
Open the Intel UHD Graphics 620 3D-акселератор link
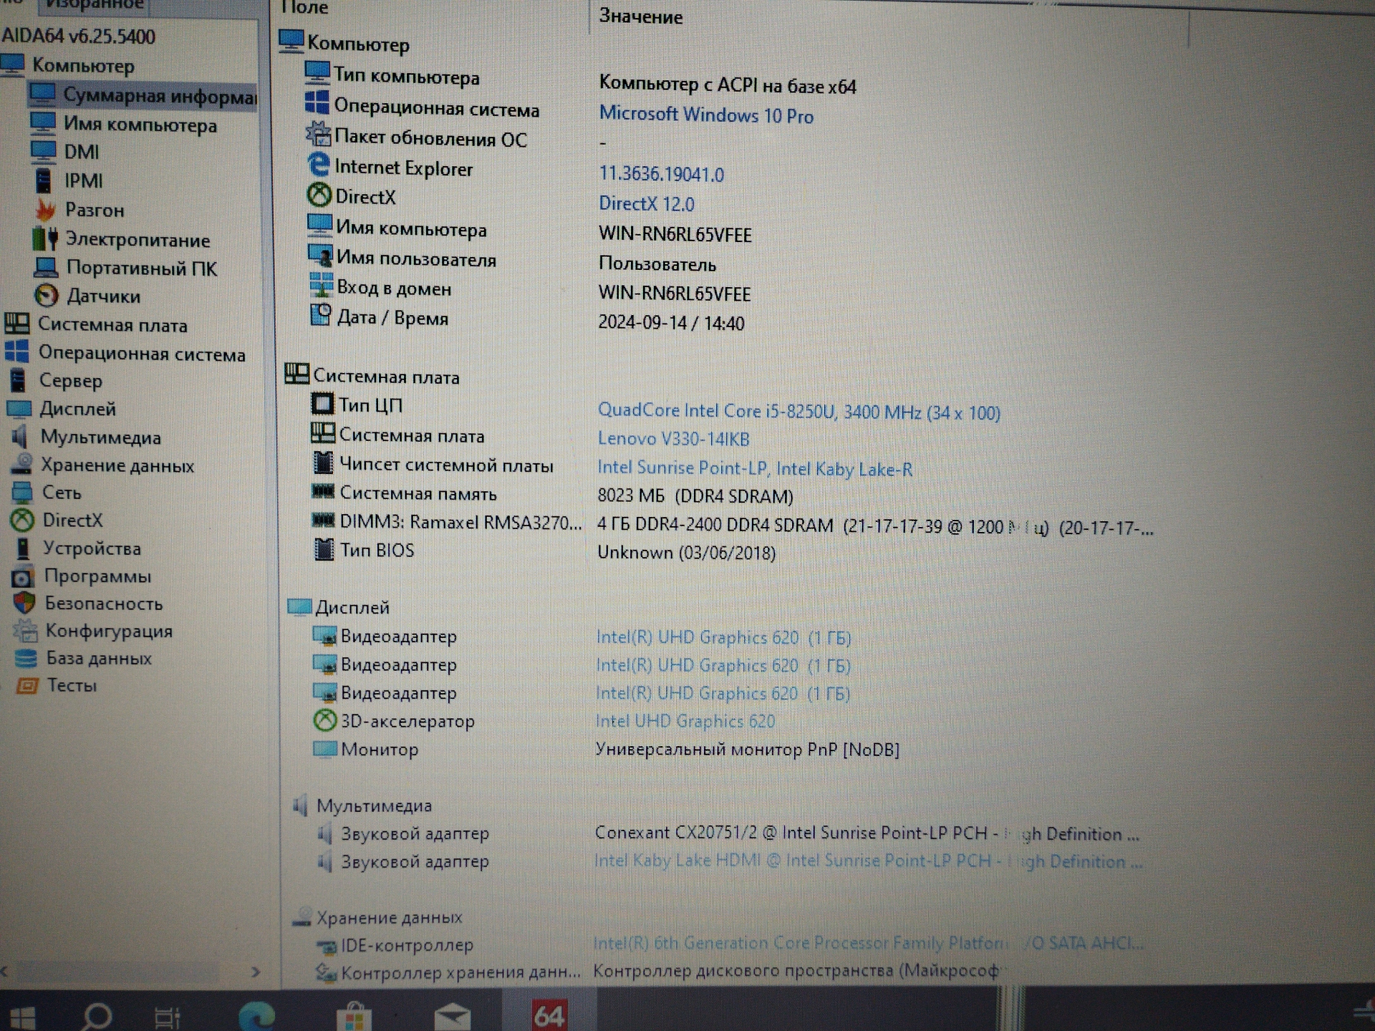(685, 721)
